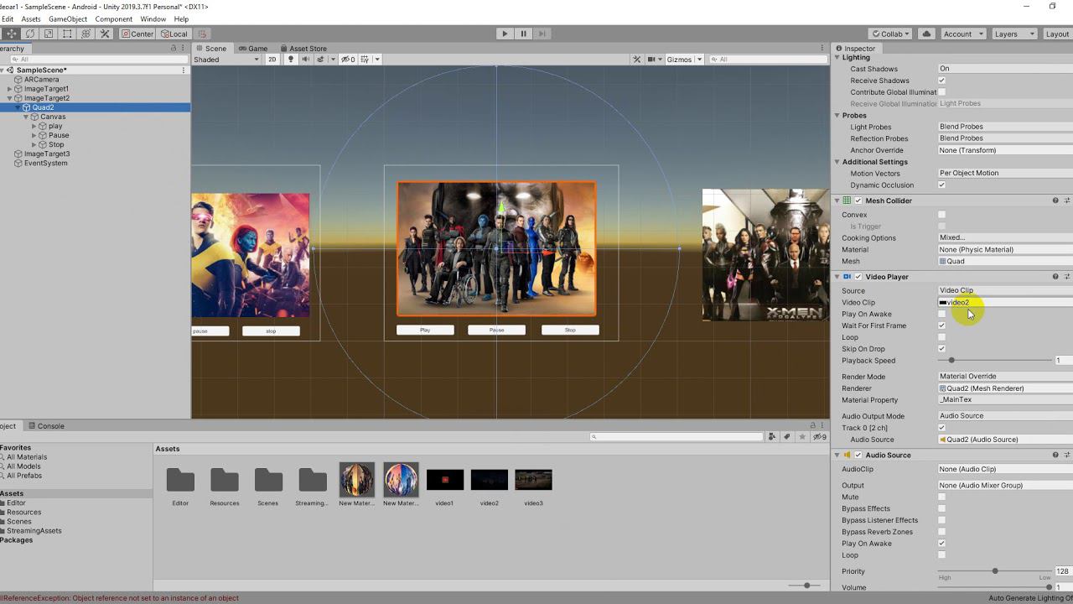Open Account dropdown
Screen dimensions: 1073x604
coord(962,34)
